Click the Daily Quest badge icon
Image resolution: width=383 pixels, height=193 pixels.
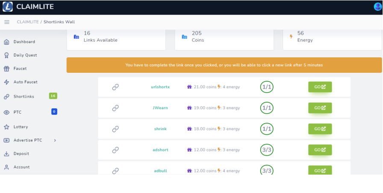coord(6,55)
